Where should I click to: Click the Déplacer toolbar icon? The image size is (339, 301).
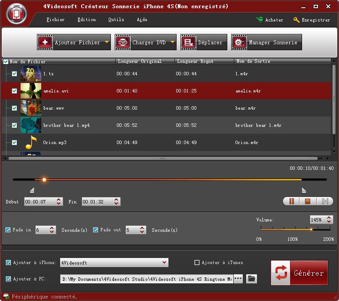tap(188, 43)
